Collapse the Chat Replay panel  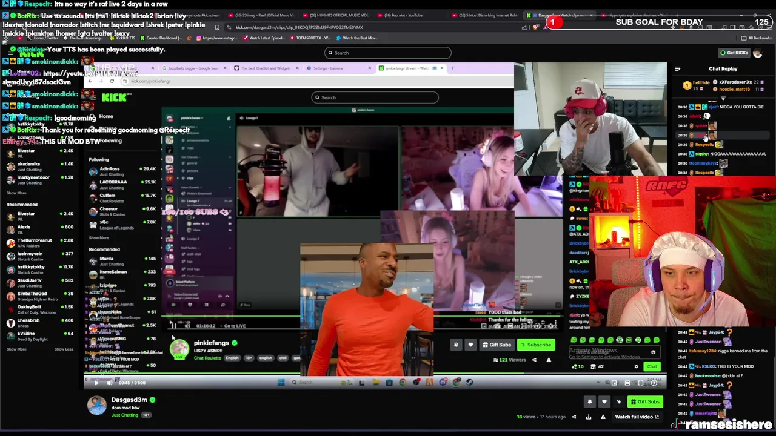pyautogui.click(x=677, y=69)
